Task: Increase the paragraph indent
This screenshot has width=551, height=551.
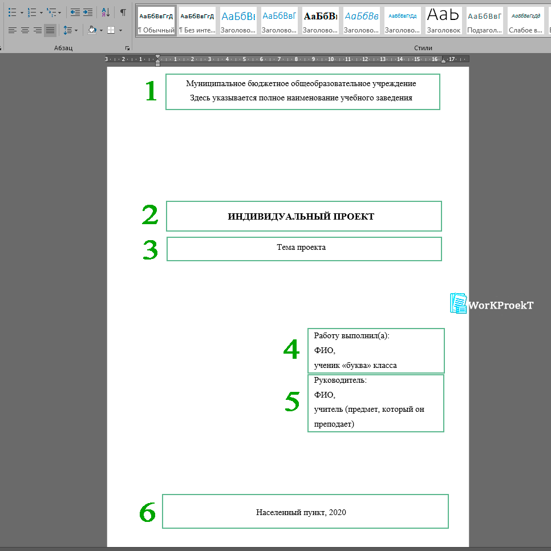Action: tap(88, 12)
